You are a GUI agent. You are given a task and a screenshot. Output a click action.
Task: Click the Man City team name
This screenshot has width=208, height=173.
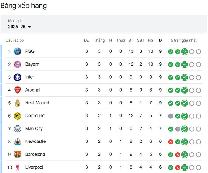[34, 128]
